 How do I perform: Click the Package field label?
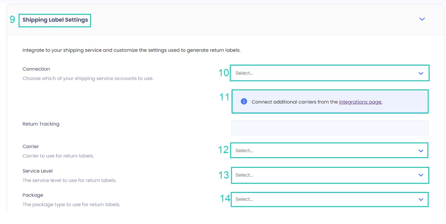tap(33, 195)
